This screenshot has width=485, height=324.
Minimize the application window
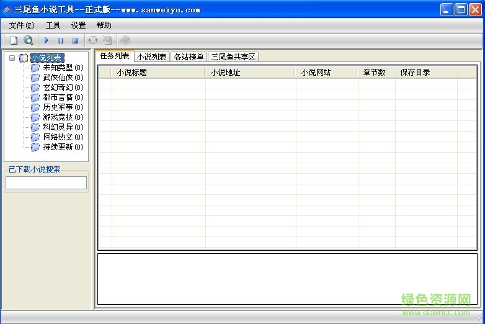pos(447,10)
